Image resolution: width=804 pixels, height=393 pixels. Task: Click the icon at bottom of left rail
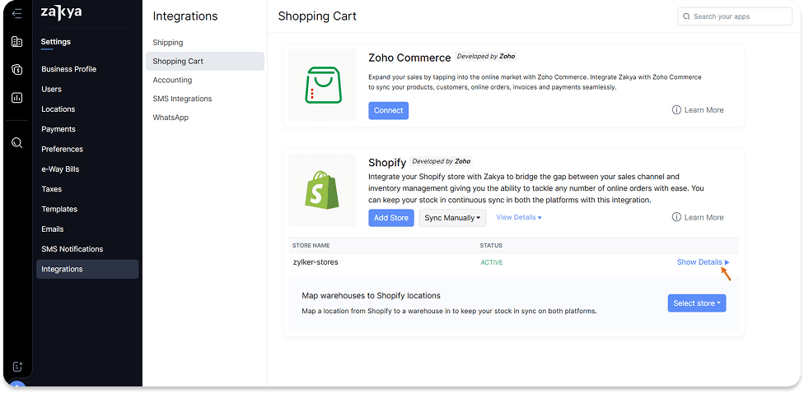click(16, 367)
